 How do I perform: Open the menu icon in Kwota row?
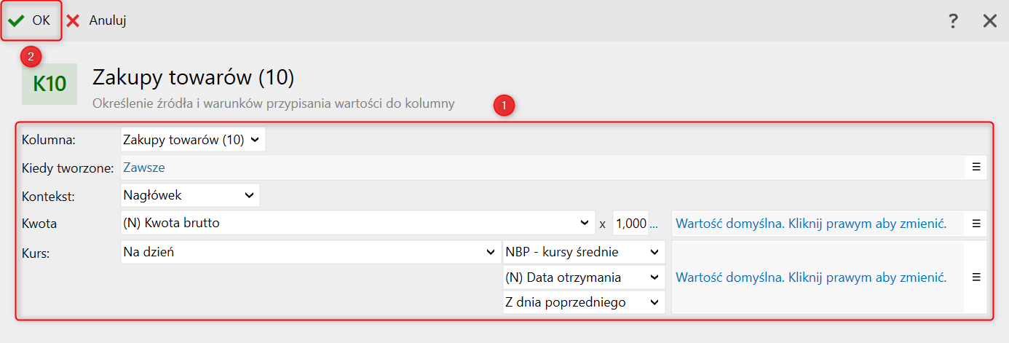point(976,224)
